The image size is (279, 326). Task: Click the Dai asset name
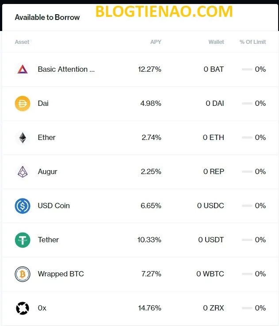(43, 103)
